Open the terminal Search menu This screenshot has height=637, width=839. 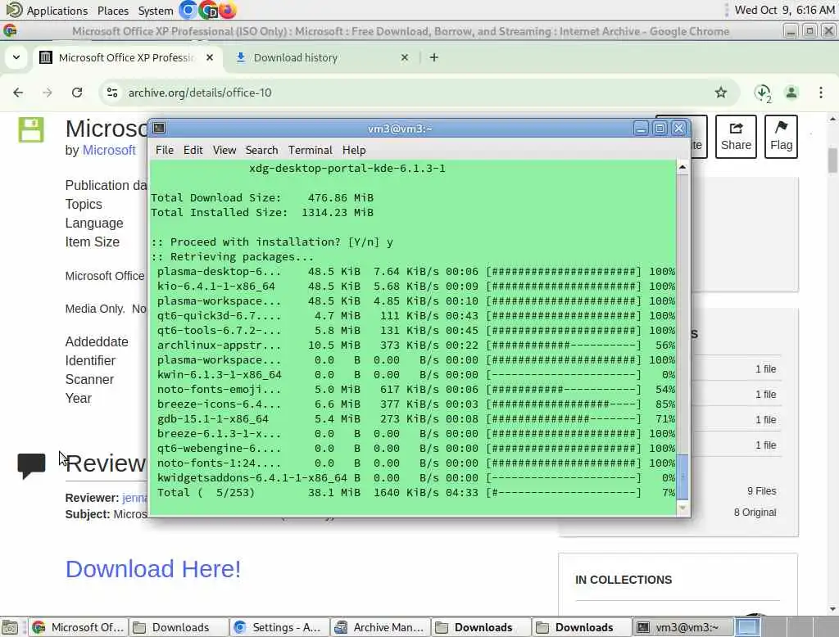point(261,151)
